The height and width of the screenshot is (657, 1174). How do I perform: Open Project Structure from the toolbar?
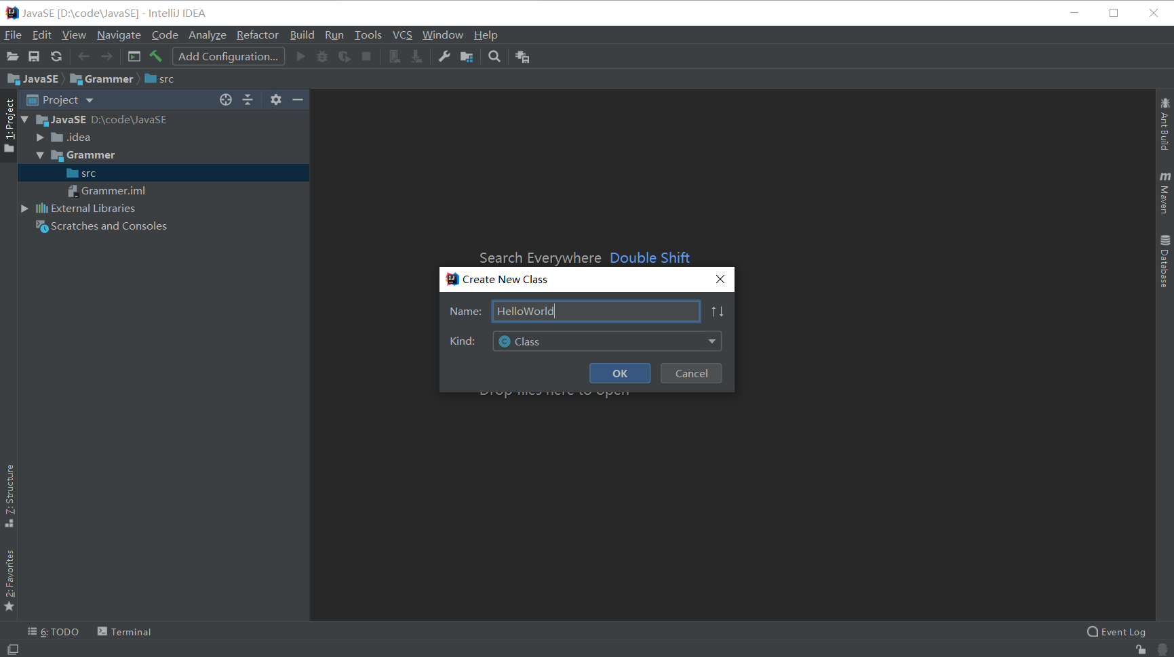[467, 56]
